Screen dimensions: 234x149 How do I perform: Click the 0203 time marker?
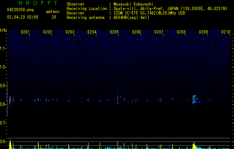(70, 32)
